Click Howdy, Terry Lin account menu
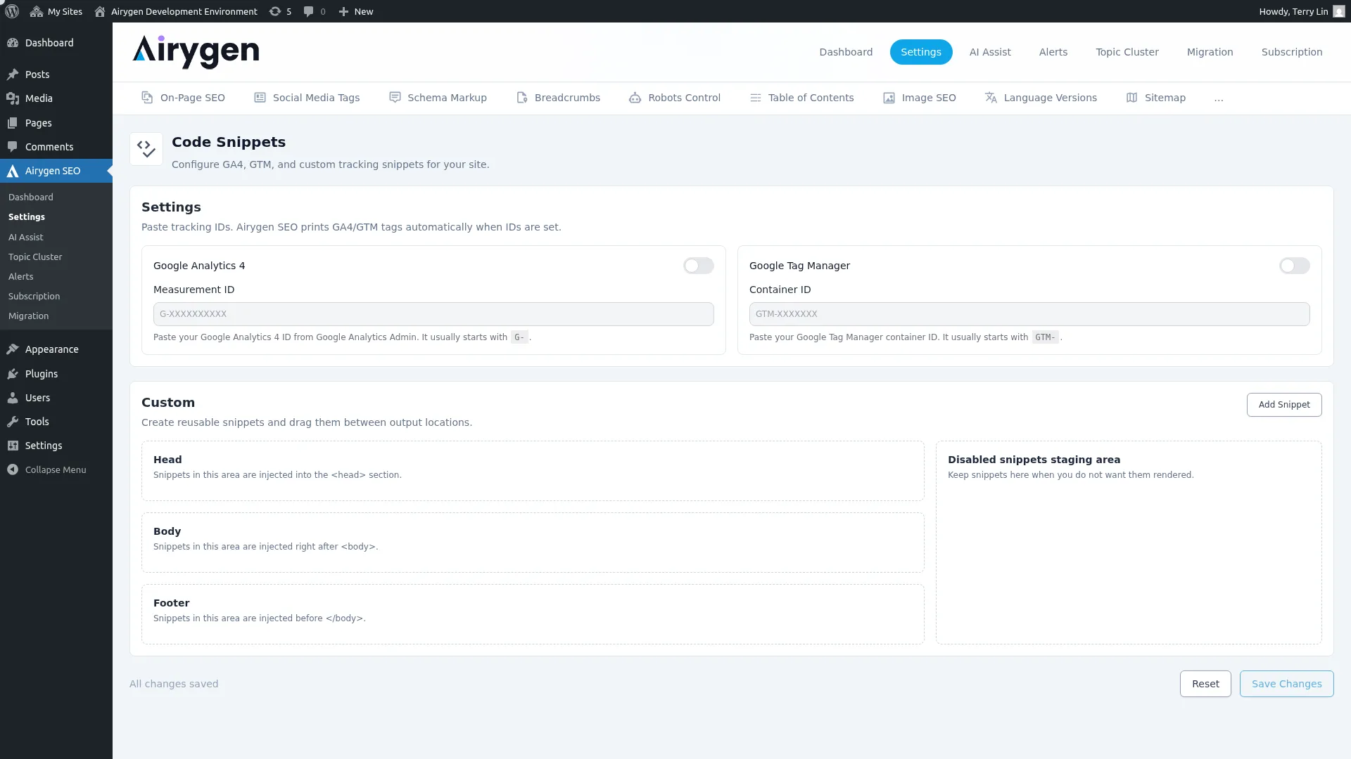This screenshot has height=759, width=1351. coord(1302,11)
